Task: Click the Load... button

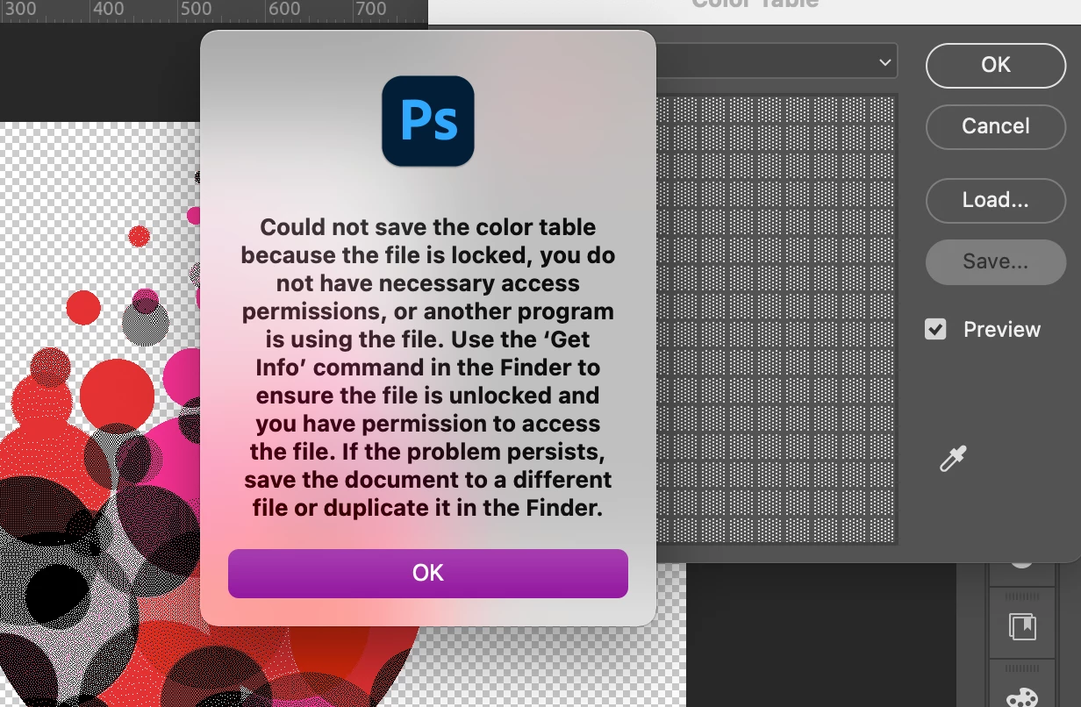Action: [x=996, y=200]
